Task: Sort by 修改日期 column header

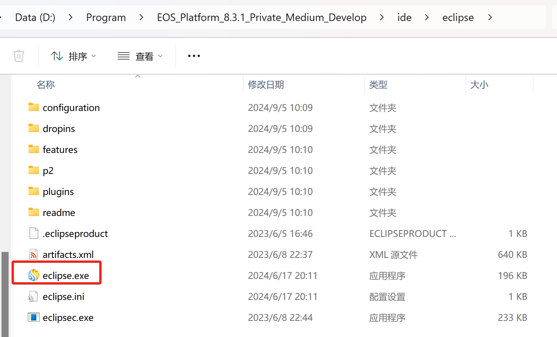Action: point(266,85)
